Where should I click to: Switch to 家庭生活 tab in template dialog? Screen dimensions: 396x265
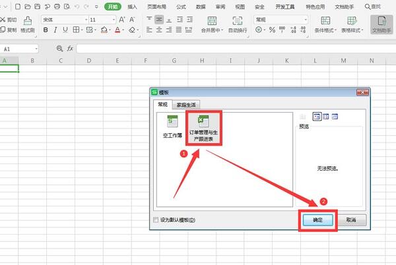(186, 105)
